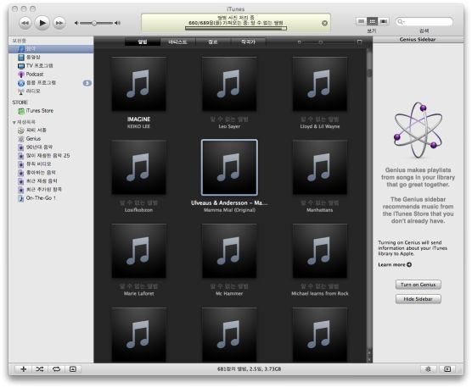Select the On-The-Go 1 playlist

coord(51,198)
